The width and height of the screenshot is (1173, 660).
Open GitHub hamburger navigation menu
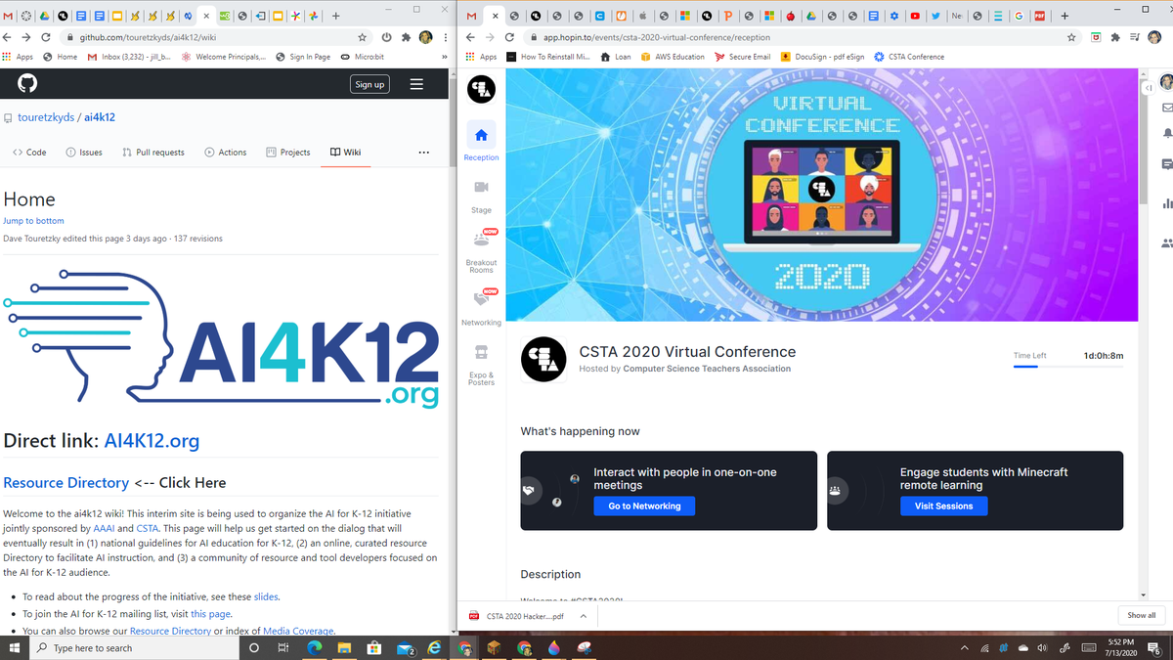coord(416,84)
